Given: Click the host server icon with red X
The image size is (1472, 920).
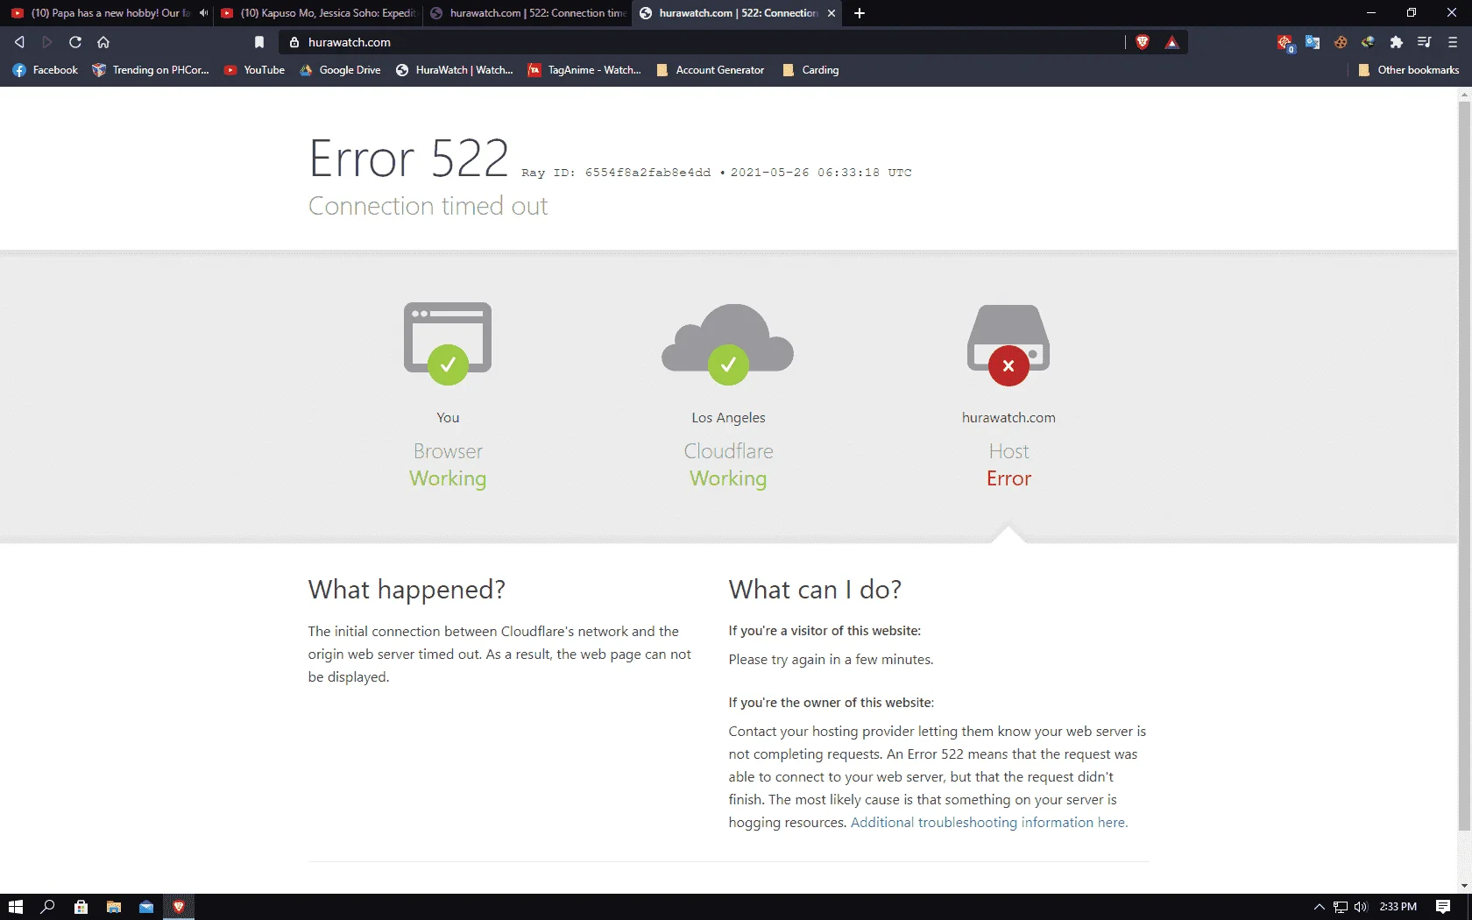Looking at the screenshot, I should [1008, 343].
